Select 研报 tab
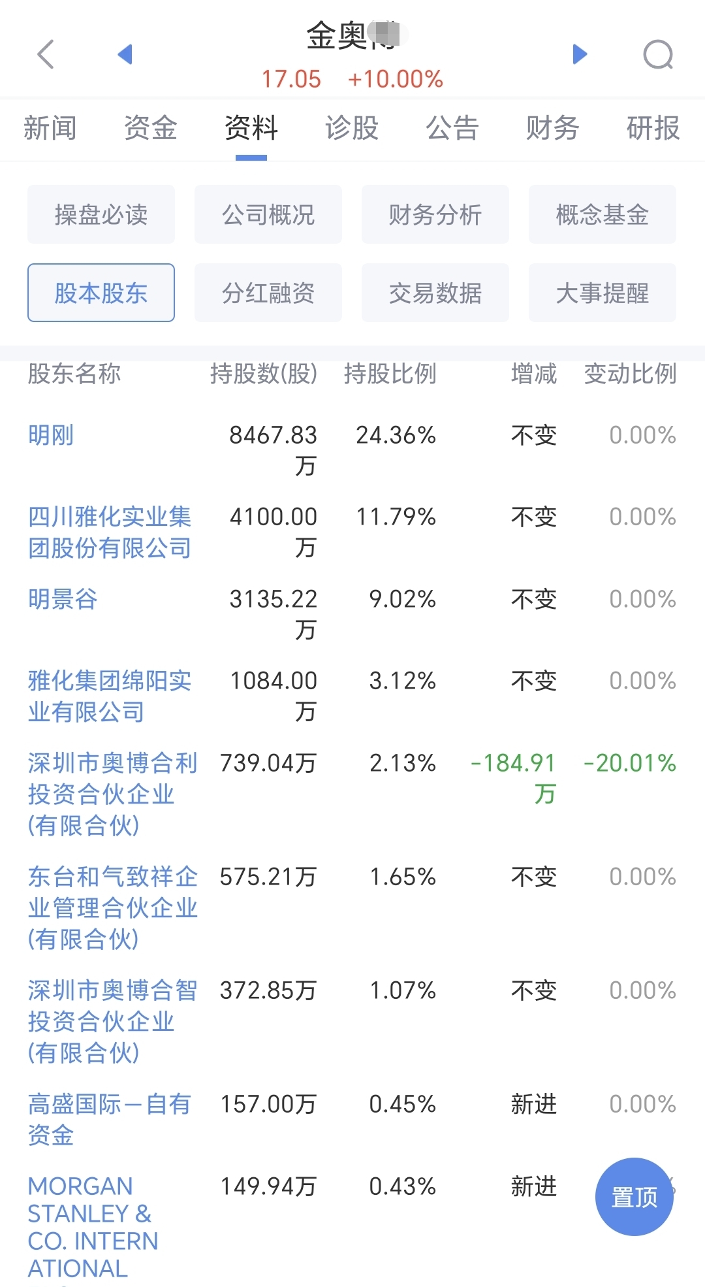The height and width of the screenshot is (1287, 705). (x=653, y=128)
